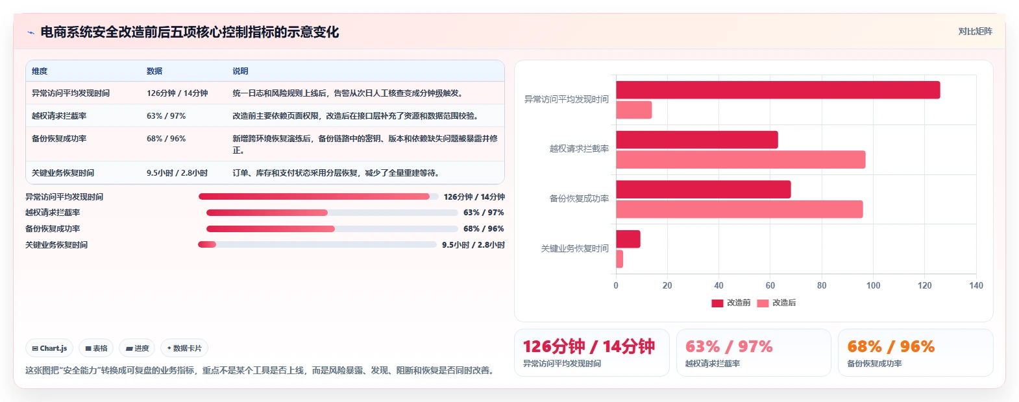Click the 68% / 96% stat card

pyautogui.click(x=915, y=353)
